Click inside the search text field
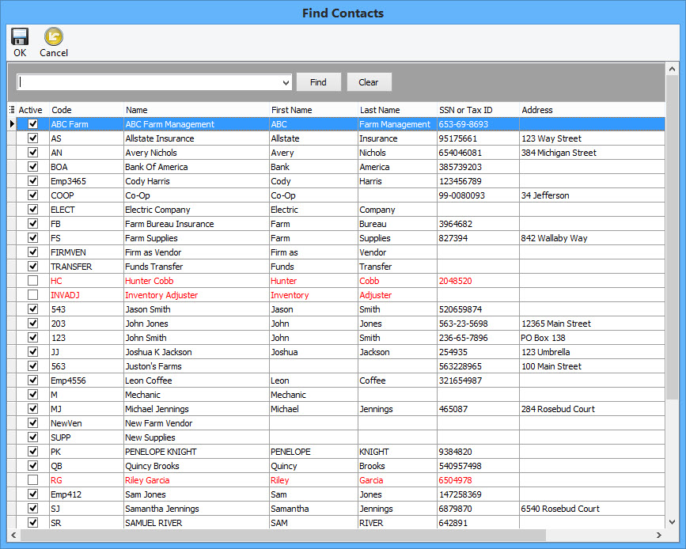The width and height of the screenshot is (686, 549). (x=150, y=82)
